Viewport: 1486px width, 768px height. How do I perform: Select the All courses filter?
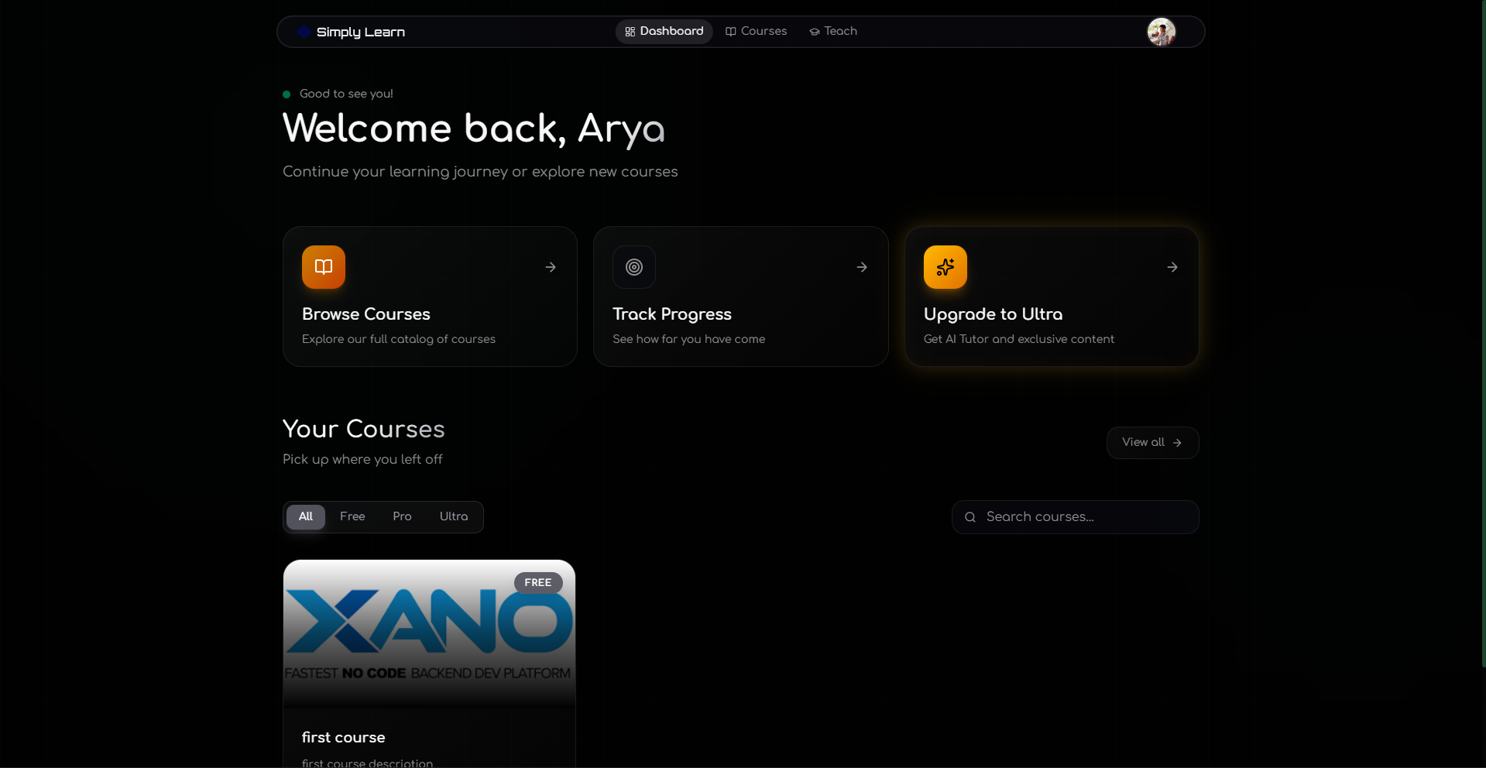point(305,516)
